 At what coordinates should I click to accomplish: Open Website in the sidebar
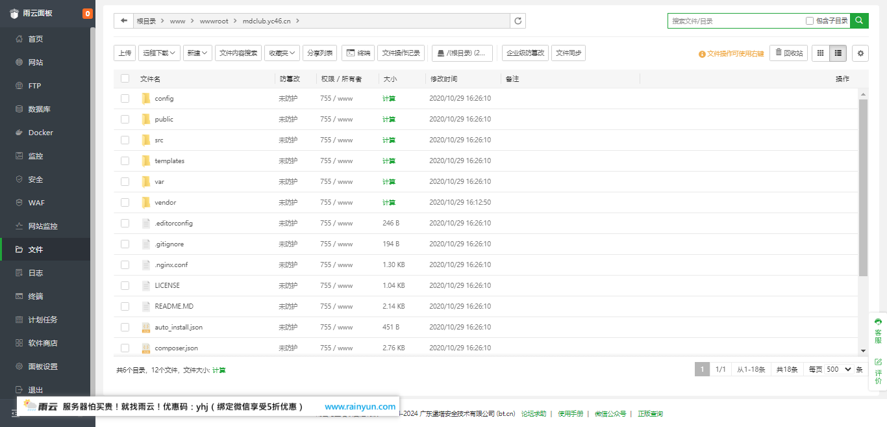tap(45, 62)
